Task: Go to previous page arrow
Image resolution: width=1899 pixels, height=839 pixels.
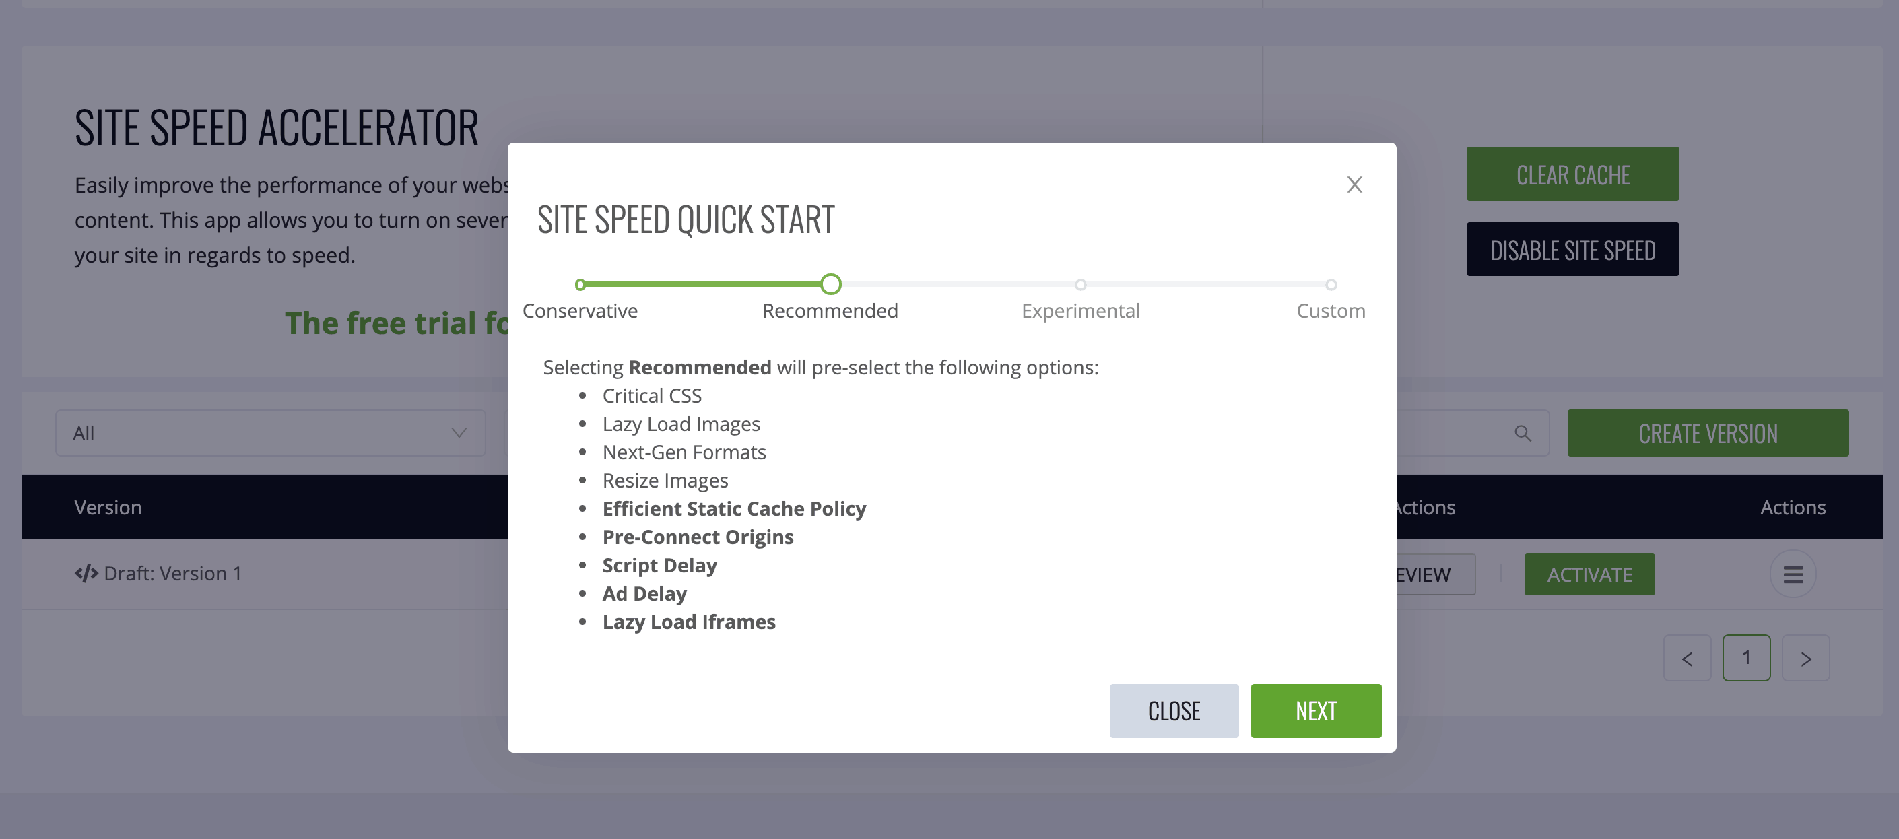Action: [x=1687, y=659]
